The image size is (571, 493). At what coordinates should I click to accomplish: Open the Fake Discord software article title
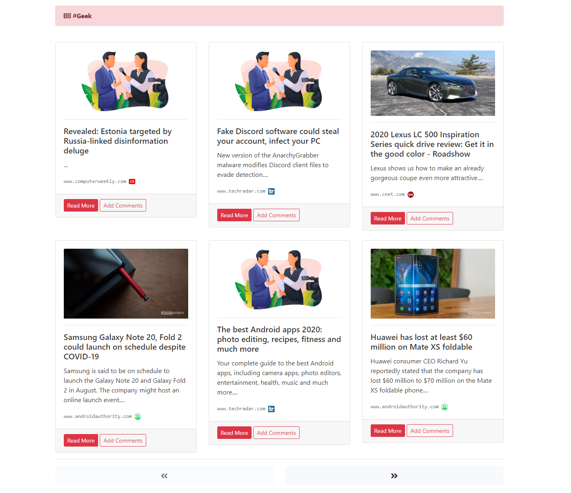[x=278, y=136]
